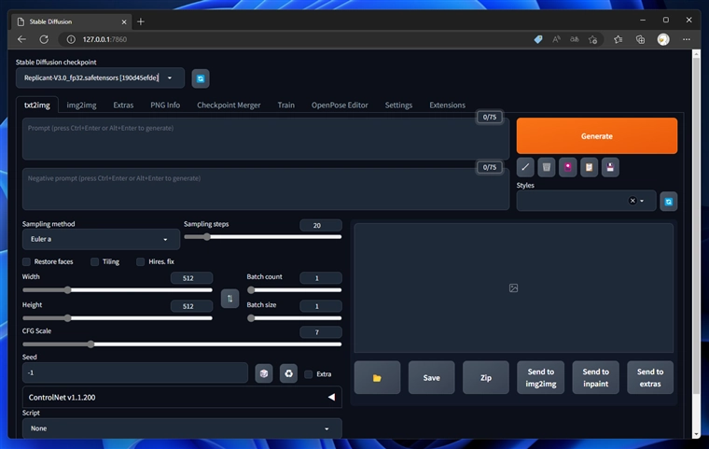The width and height of the screenshot is (709, 449).
Task: Randomize seed with the dice icon
Action: point(264,373)
